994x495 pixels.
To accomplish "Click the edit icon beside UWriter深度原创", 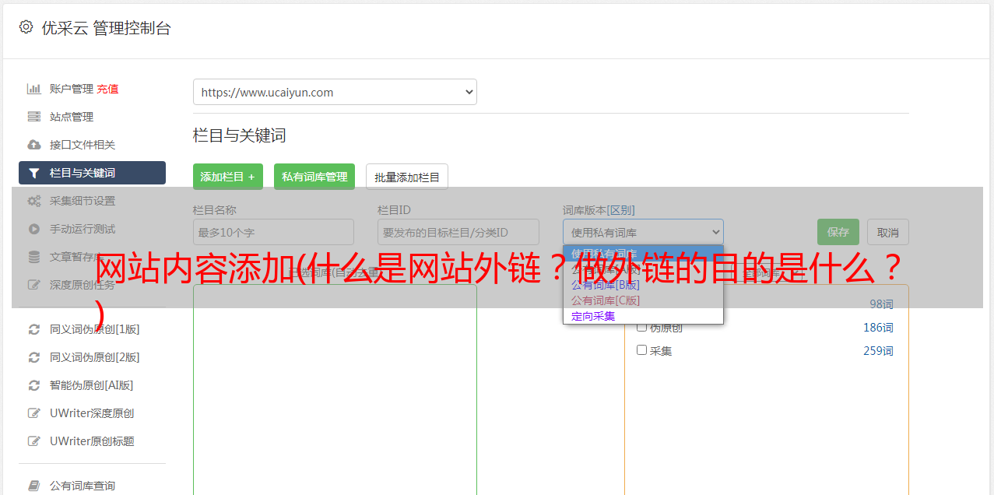I will pos(34,413).
